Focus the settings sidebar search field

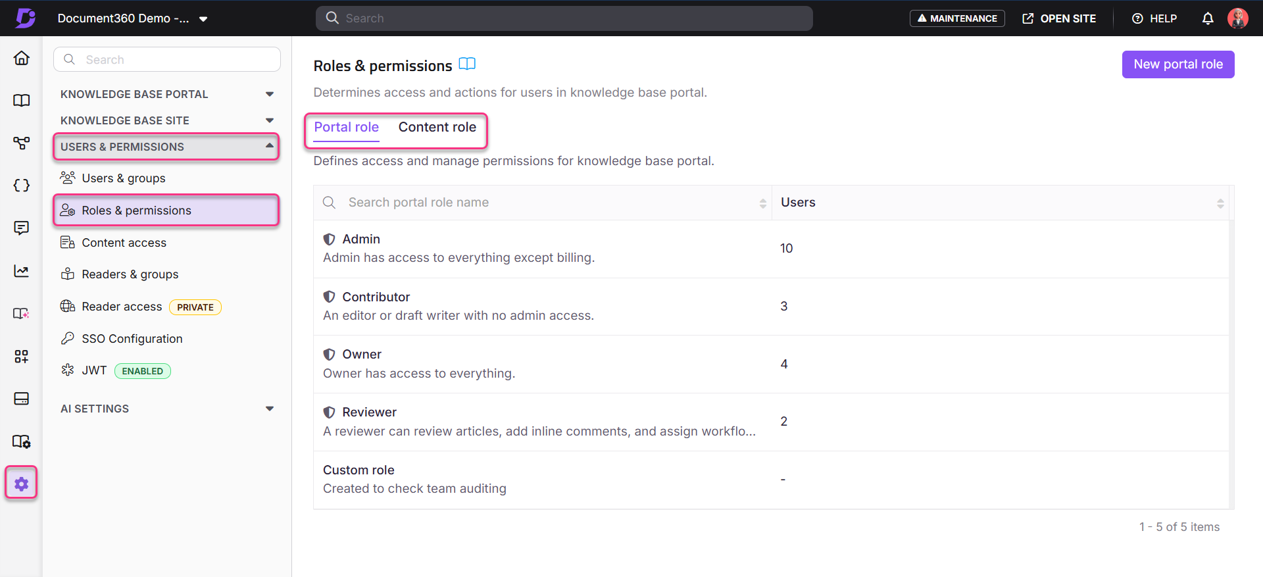point(167,59)
